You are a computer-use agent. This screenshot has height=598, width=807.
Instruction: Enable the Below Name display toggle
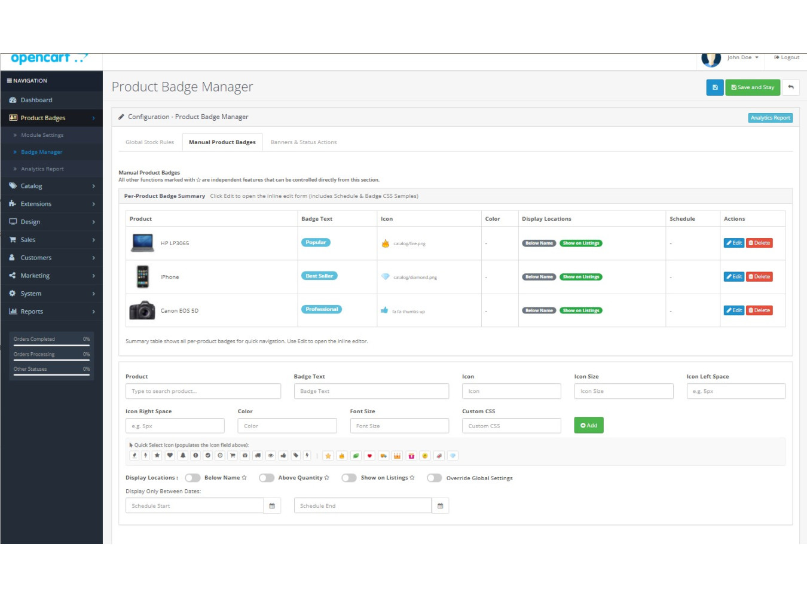click(x=192, y=478)
